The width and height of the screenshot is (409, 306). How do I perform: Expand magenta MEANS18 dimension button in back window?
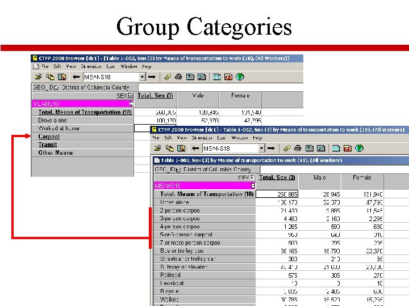pos(131,104)
